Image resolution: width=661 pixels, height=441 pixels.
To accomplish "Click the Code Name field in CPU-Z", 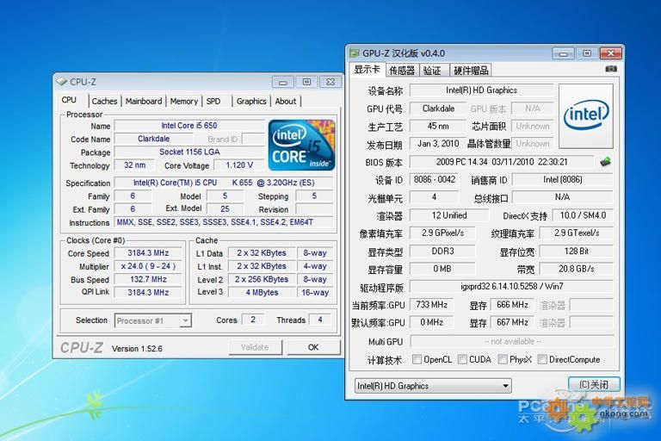I will coord(153,139).
